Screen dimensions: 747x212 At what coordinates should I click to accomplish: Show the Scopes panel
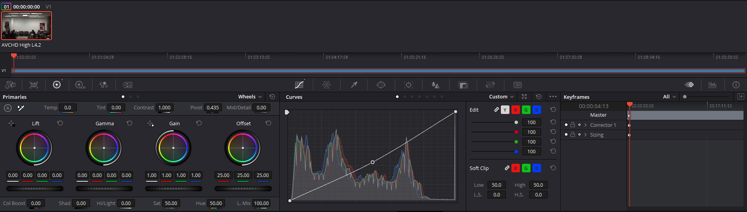pyautogui.click(x=713, y=85)
